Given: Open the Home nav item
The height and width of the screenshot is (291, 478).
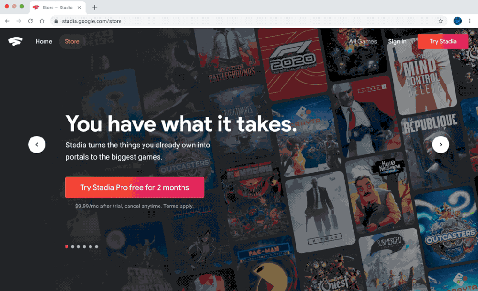Looking at the screenshot, I should 44,42.
